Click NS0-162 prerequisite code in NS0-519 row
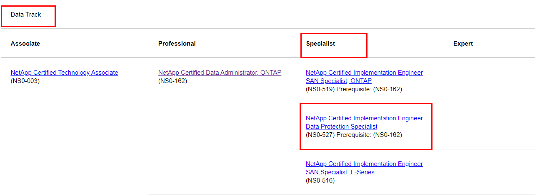 click(387, 89)
